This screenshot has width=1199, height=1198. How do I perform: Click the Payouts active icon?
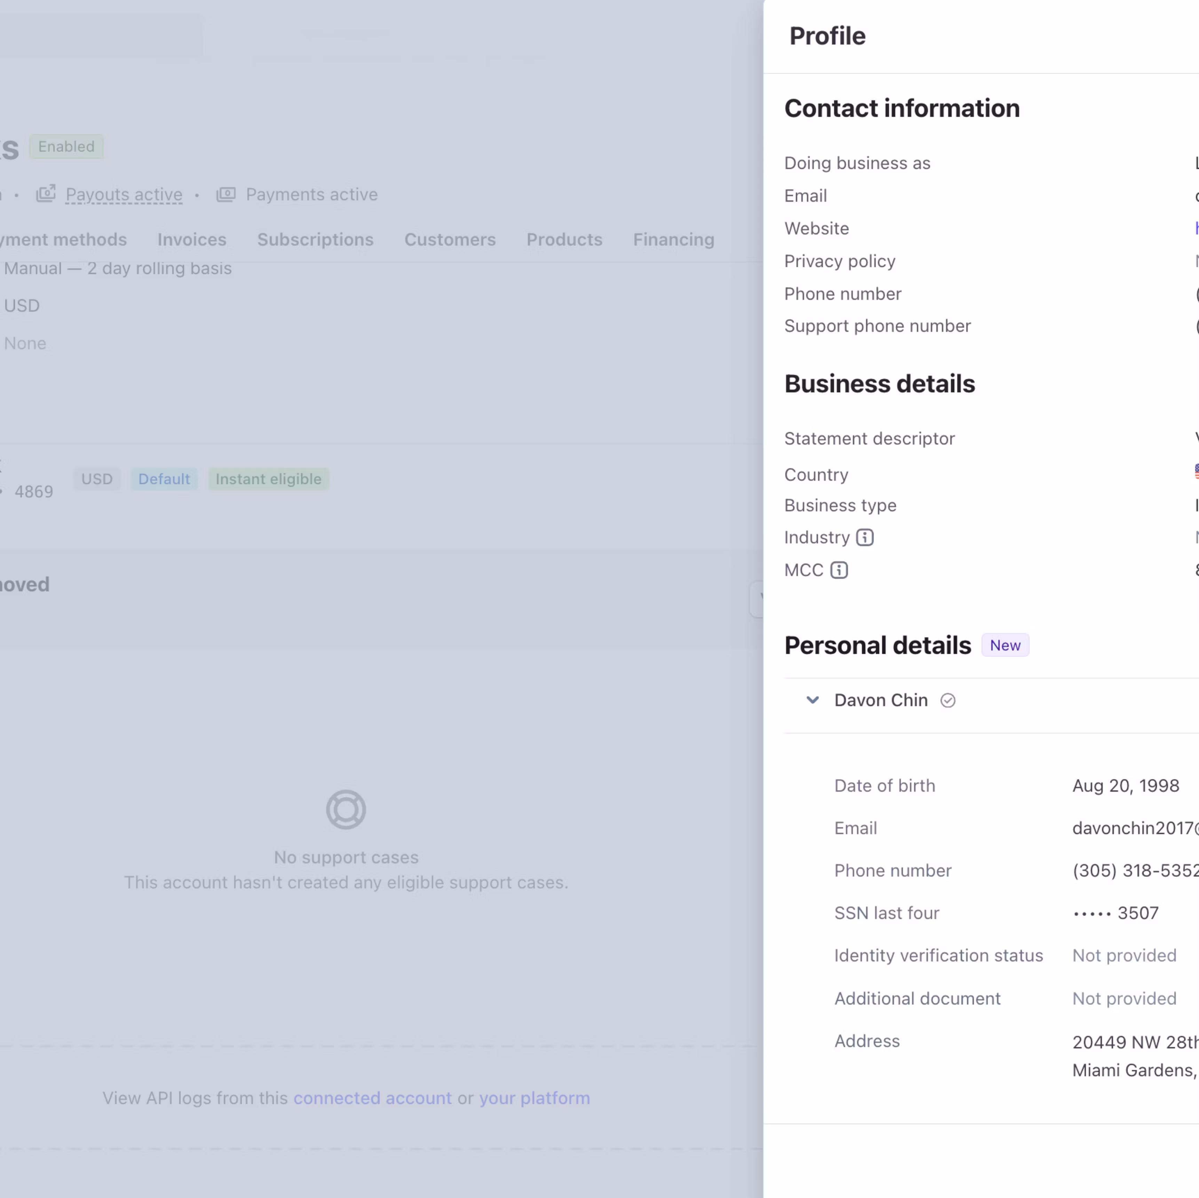click(x=46, y=194)
